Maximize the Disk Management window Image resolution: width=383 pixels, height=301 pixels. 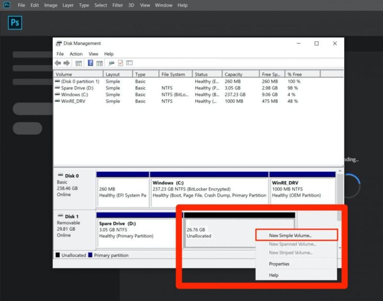click(x=317, y=43)
